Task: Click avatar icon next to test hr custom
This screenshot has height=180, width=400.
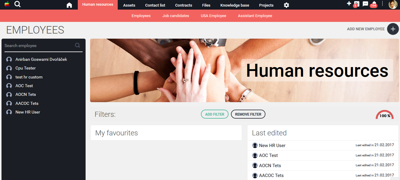Action: [x=9, y=77]
